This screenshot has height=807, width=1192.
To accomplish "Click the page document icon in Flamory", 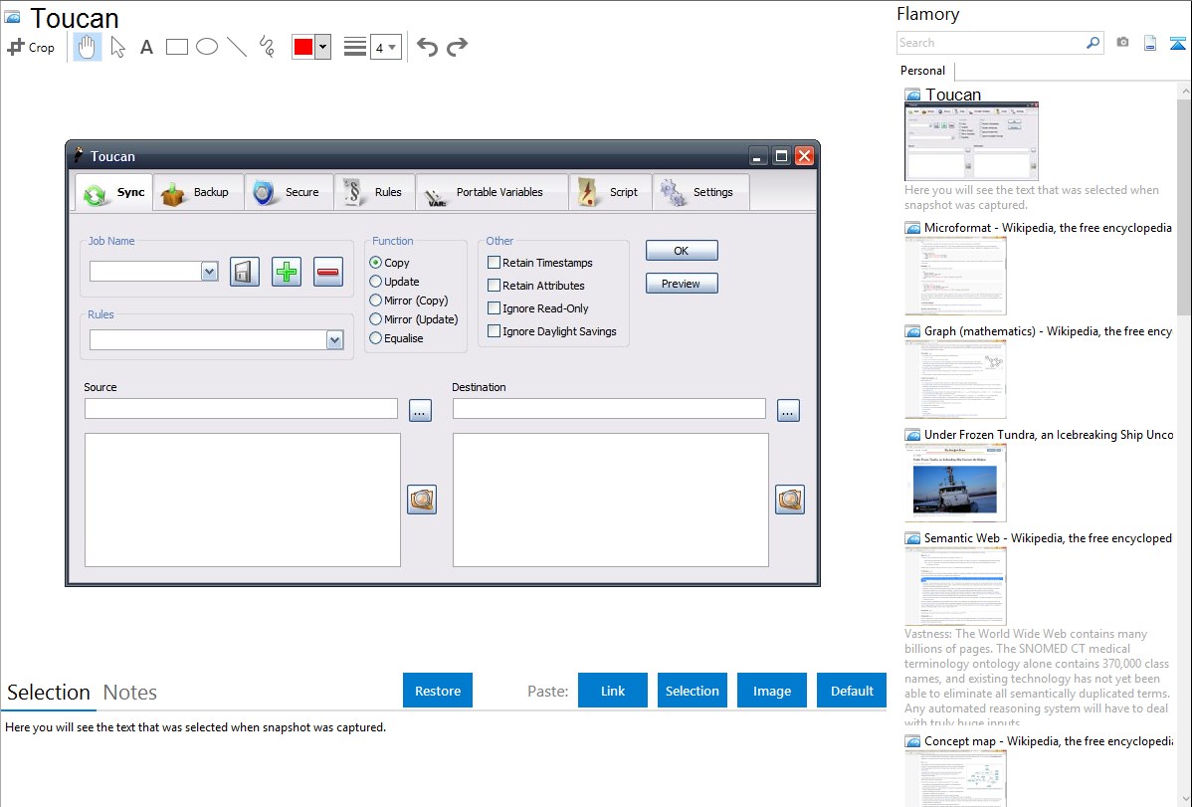I will tap(1150, 43).
